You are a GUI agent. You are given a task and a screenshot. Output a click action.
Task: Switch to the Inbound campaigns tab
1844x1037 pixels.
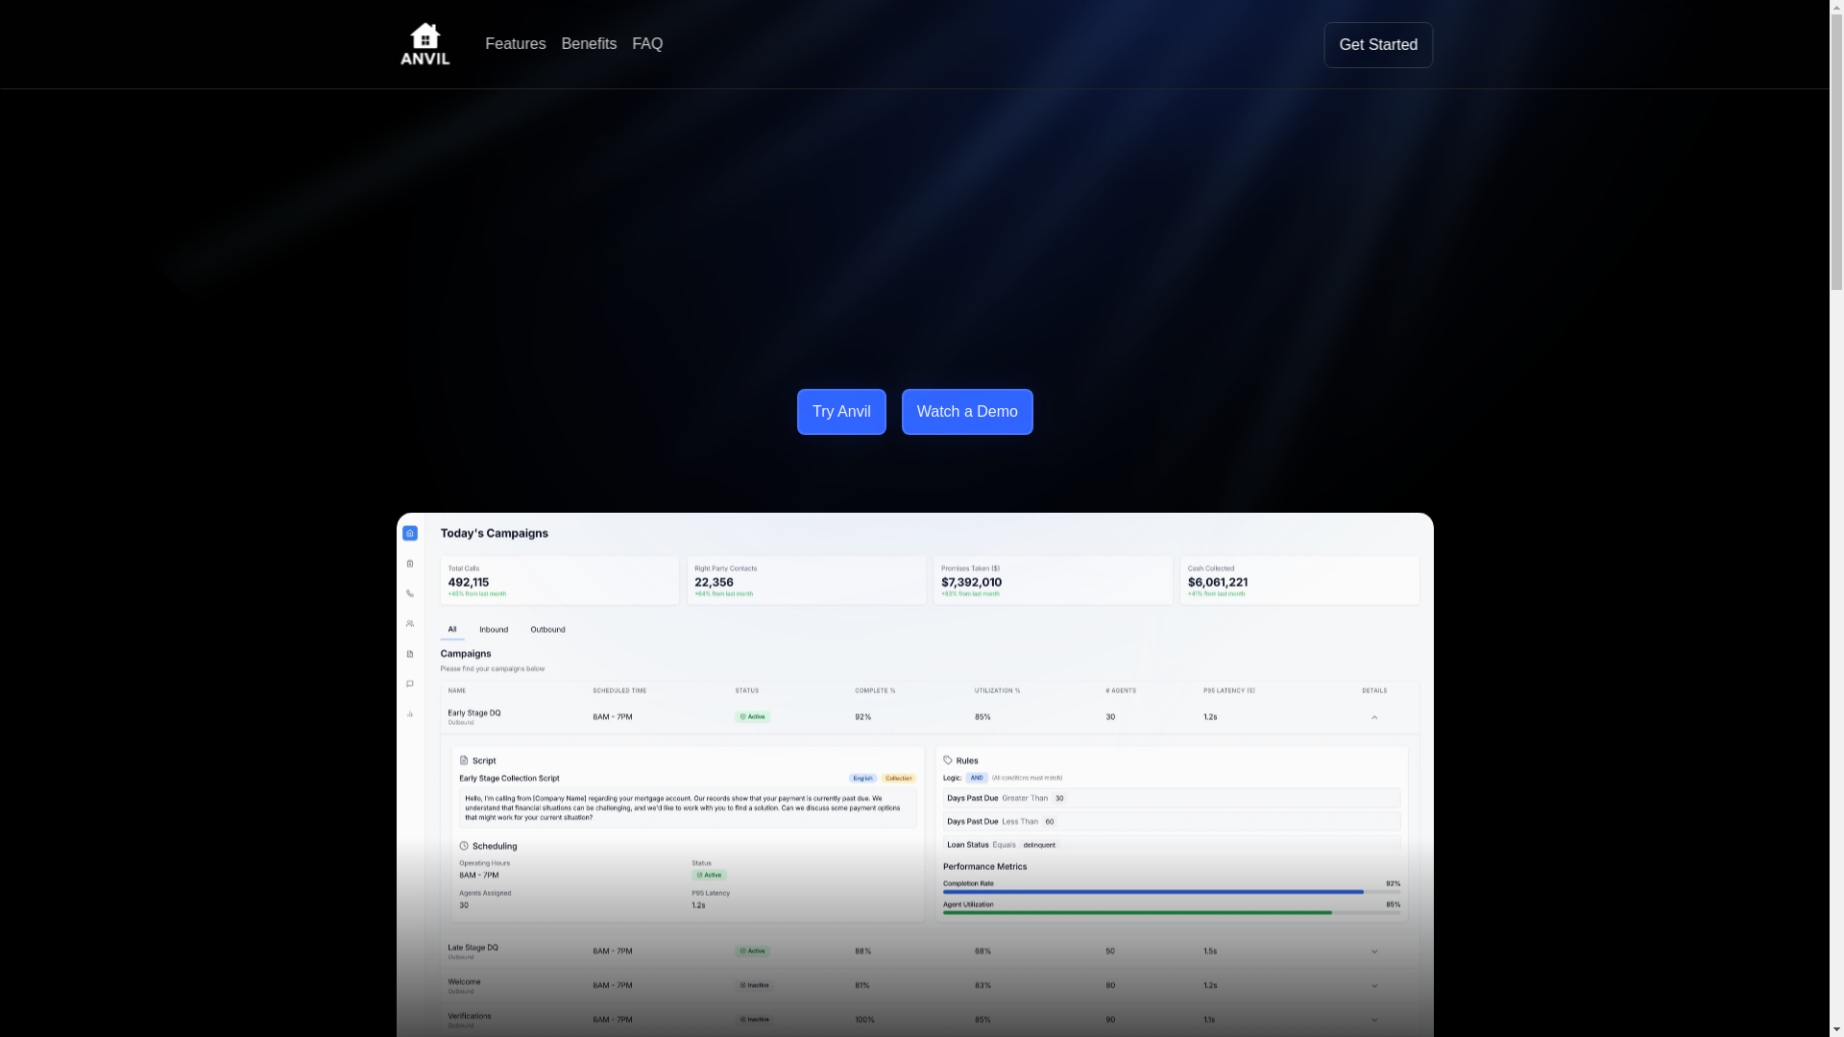coord(494,630)
